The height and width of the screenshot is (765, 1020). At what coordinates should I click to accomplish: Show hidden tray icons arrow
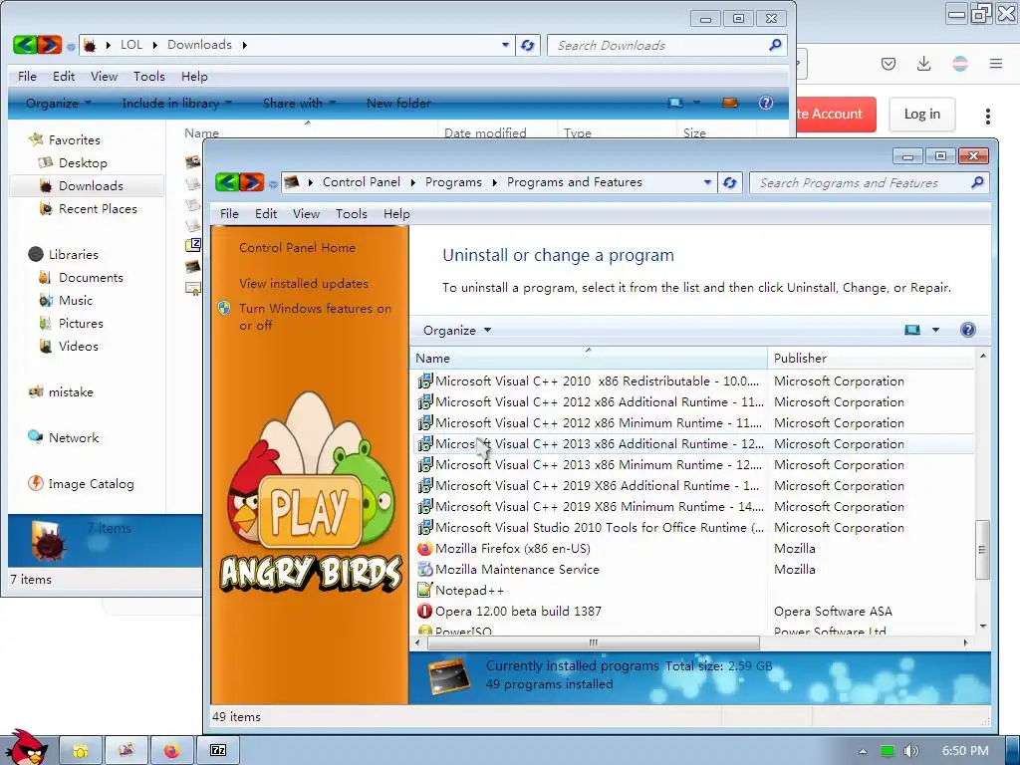click(x=863, y=751)
